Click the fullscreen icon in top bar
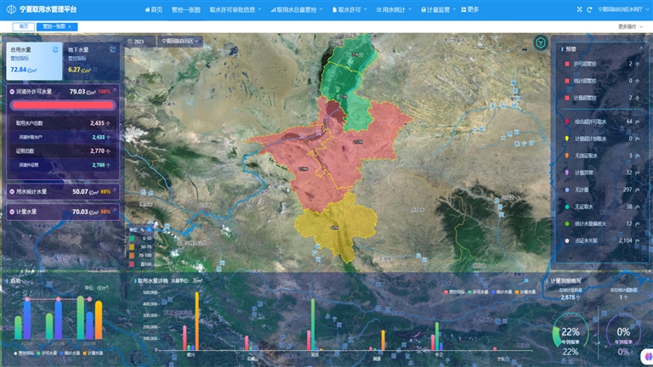Viewport: 653px width, 367px height. 579,9
